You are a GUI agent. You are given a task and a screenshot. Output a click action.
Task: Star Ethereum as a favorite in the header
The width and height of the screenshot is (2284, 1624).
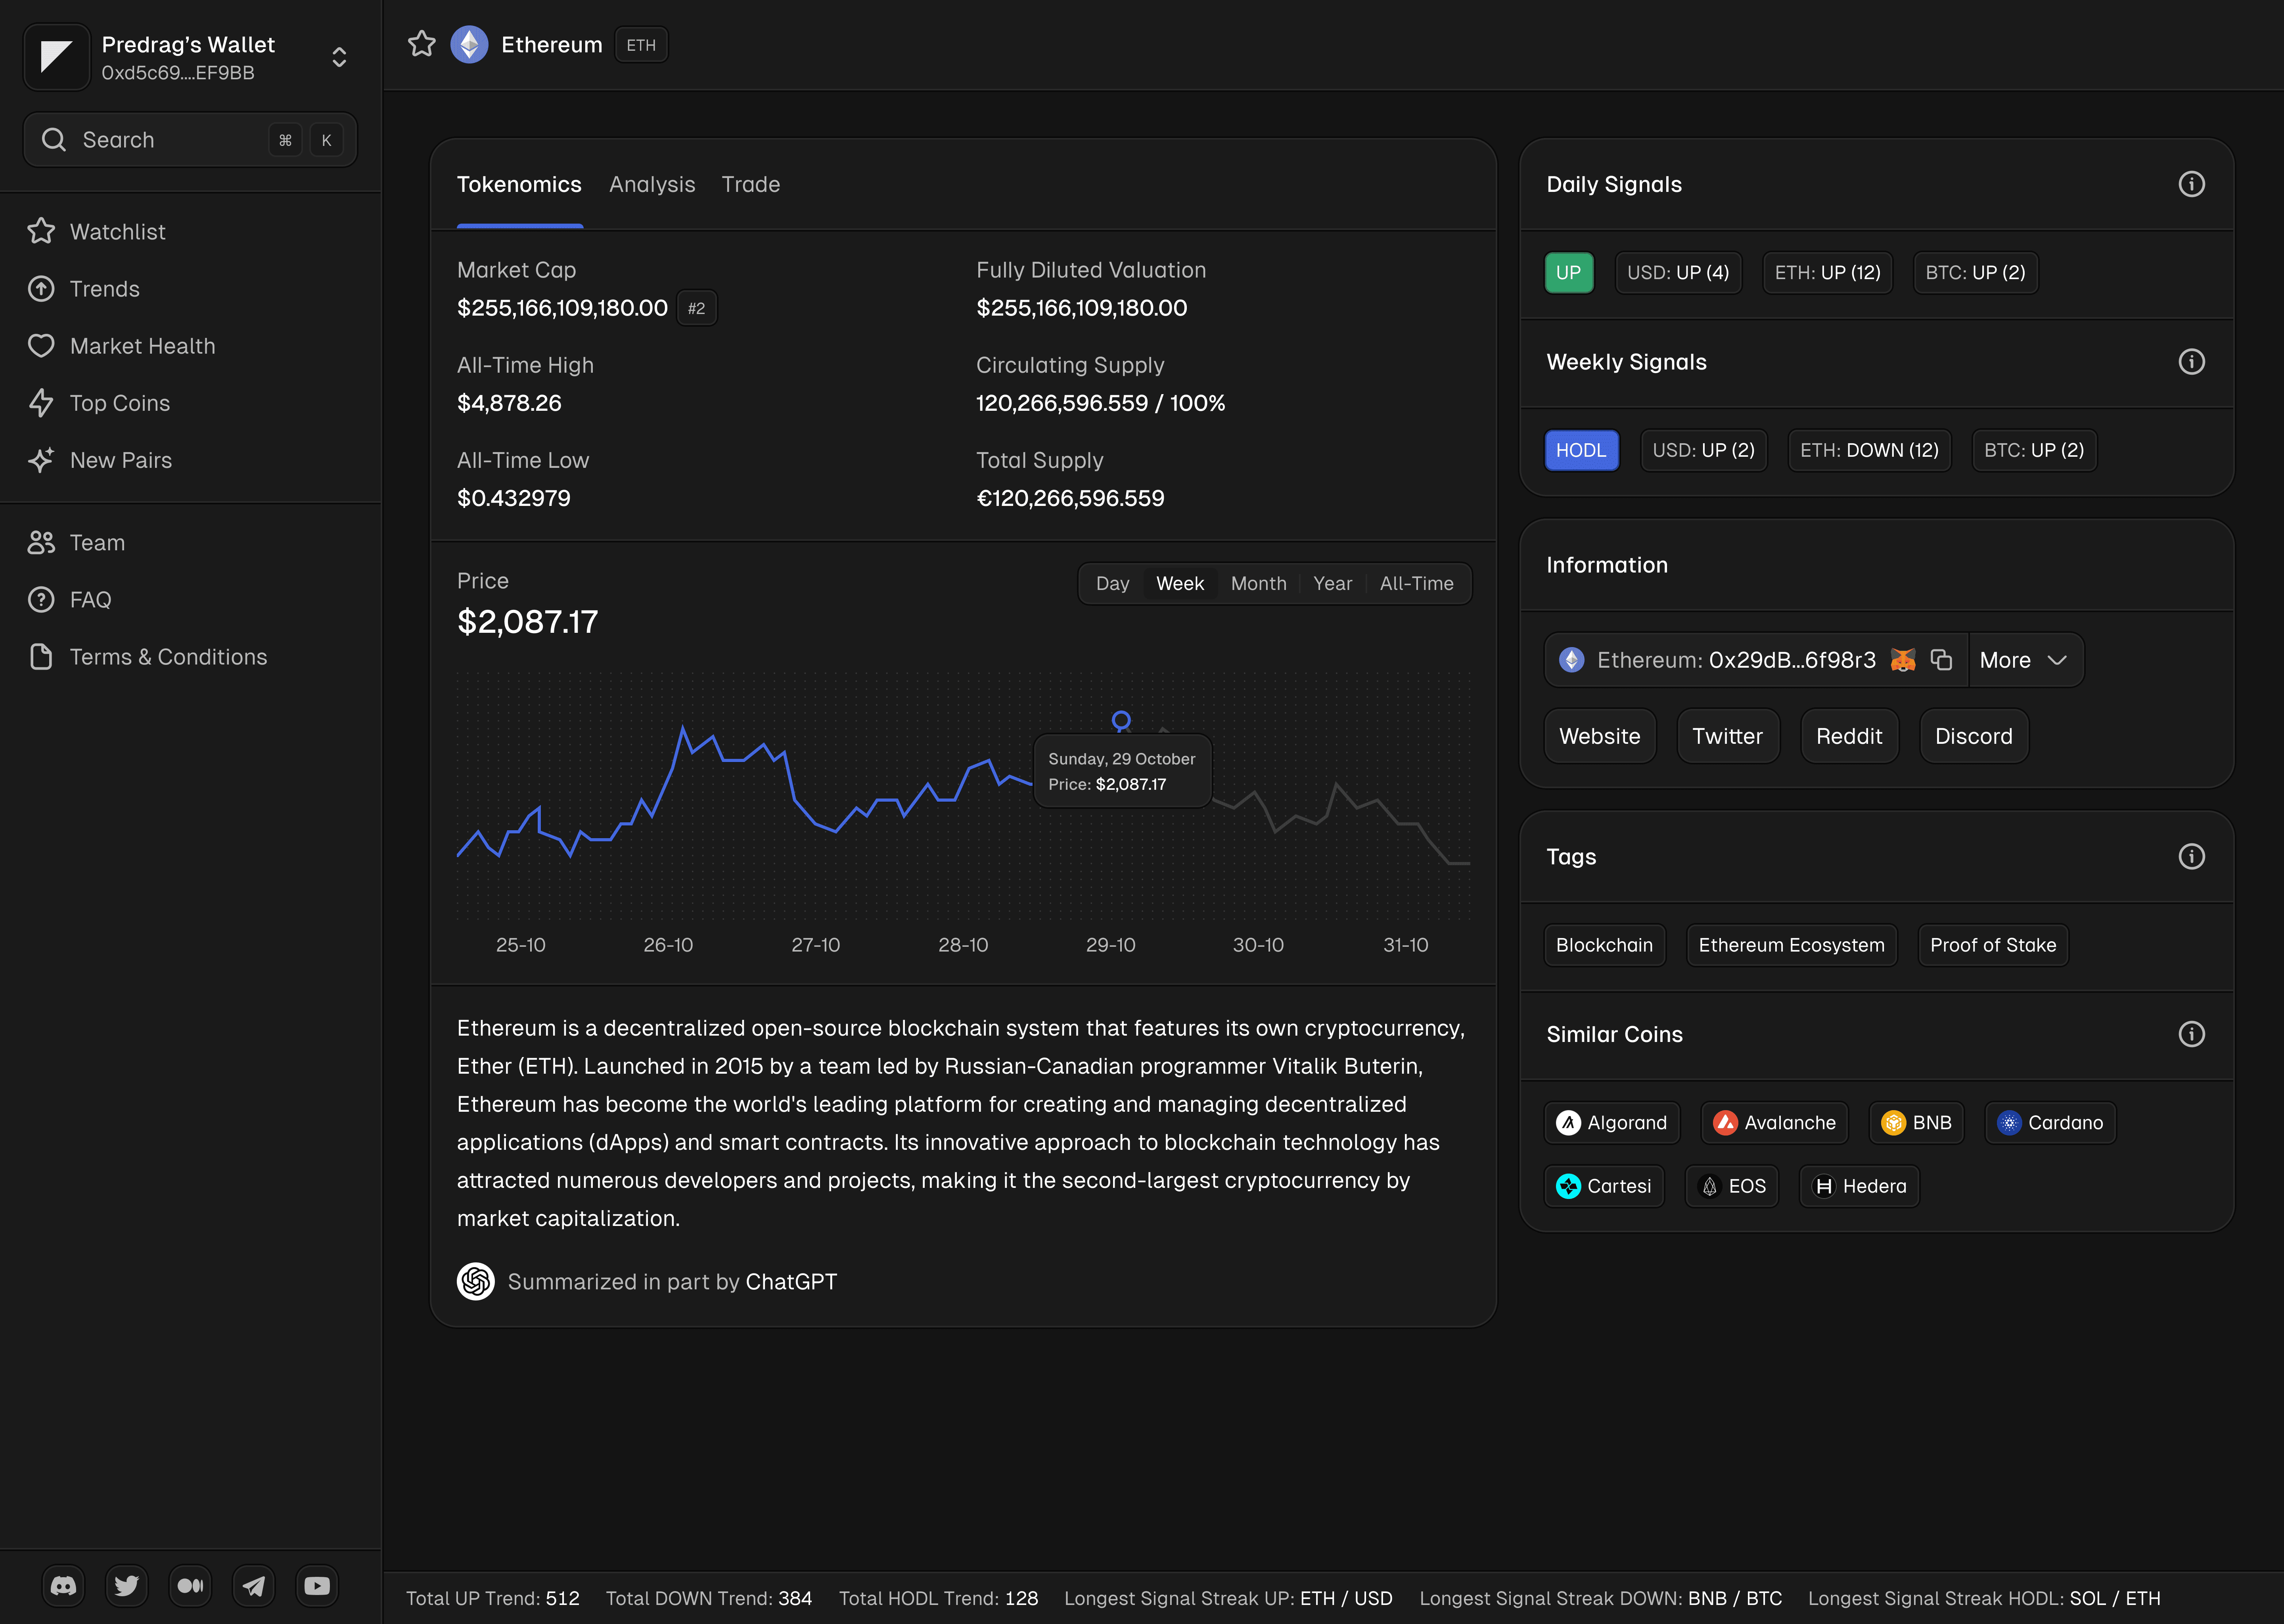(422, 44)
